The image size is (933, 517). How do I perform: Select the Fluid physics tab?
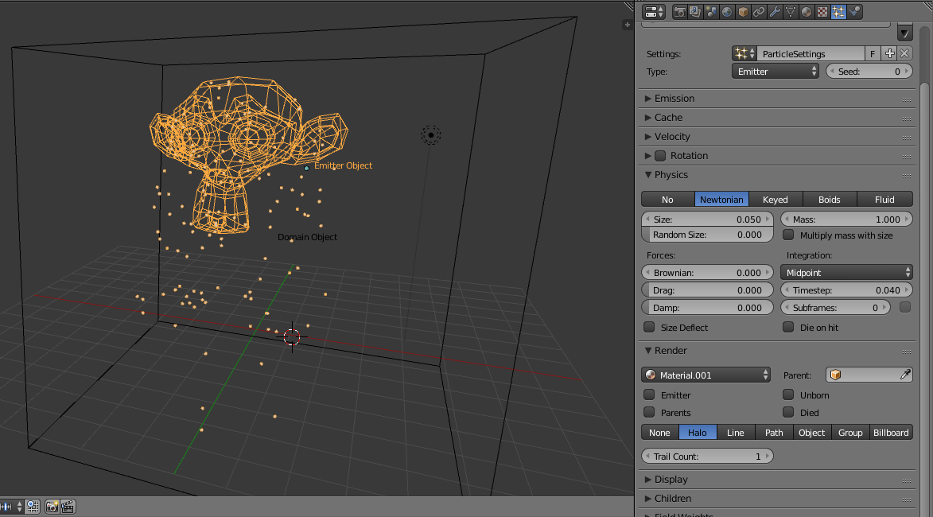point(884,199)
